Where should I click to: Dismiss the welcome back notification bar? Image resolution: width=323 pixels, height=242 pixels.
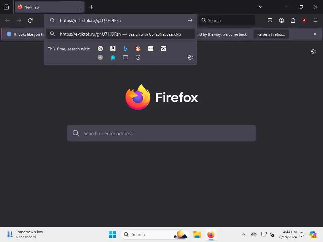pos(315,34)
